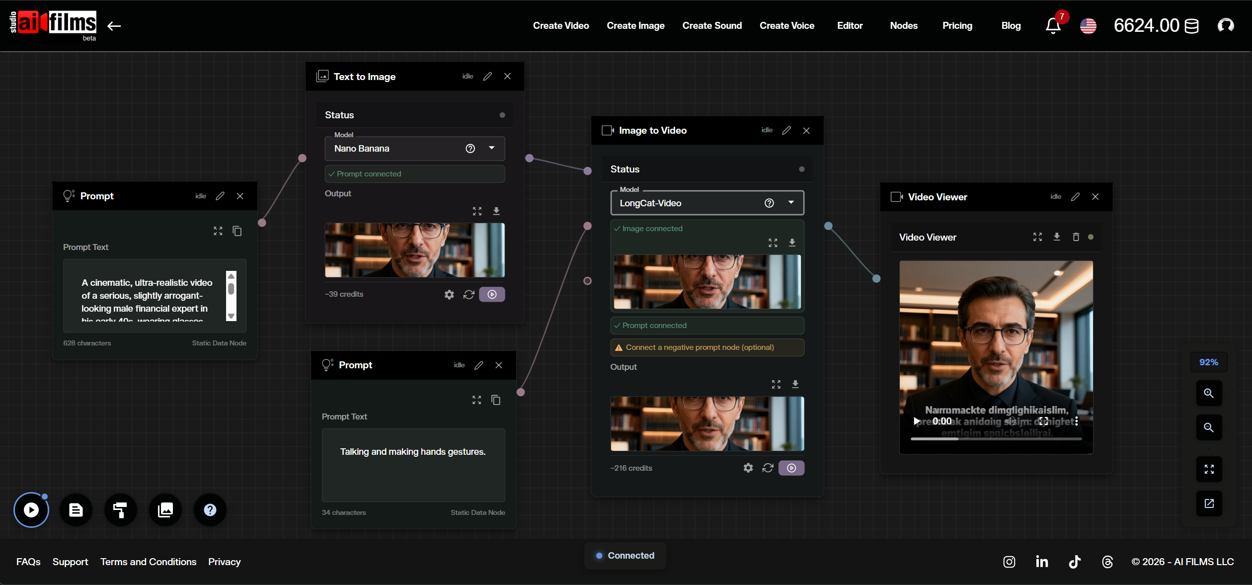Image resolution: width=1252 pixels, height=585 pixels.
Task: Open the media gallery from the bottom dock
Action: click(165, 509)
